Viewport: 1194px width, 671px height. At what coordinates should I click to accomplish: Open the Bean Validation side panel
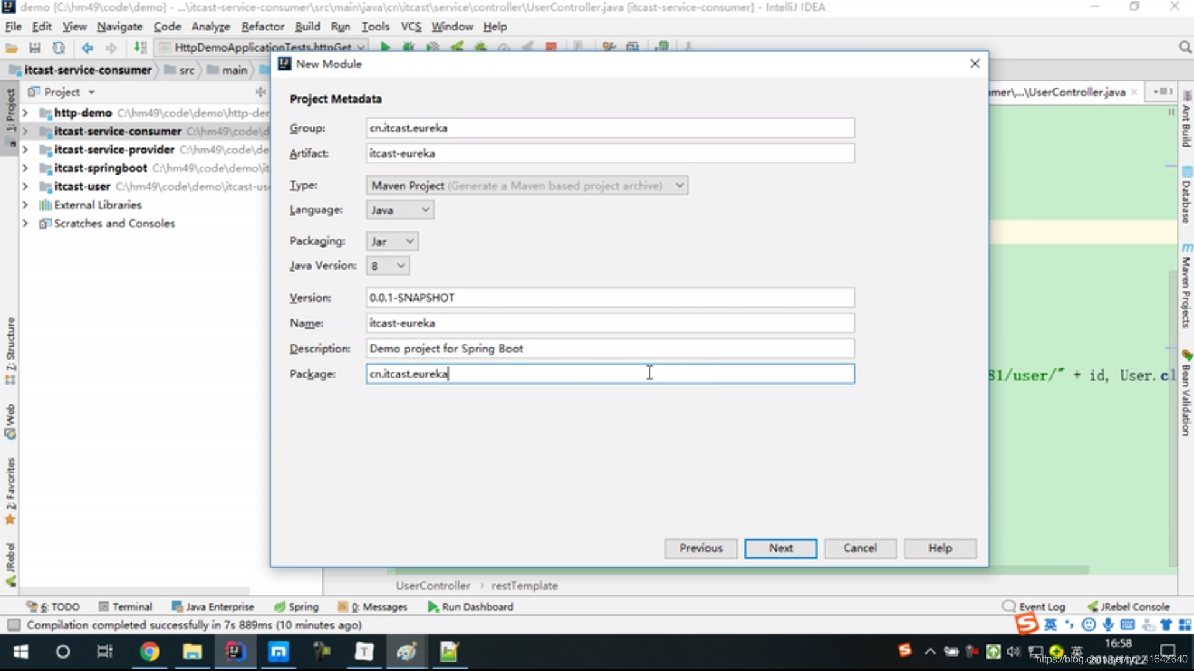pyautogui.click(x=1187, y=393)
